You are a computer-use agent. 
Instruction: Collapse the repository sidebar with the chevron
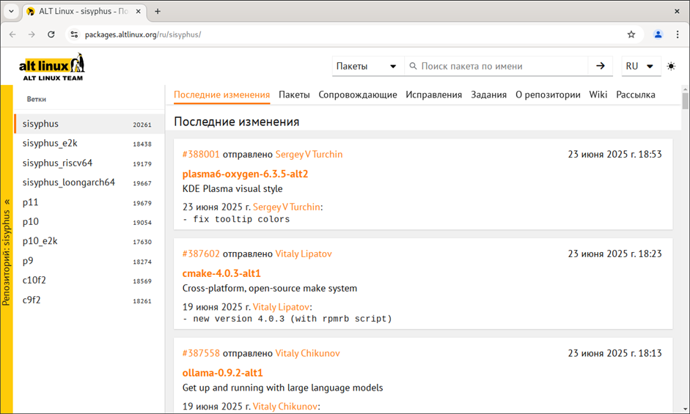[7, 202]
